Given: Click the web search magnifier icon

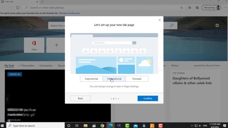Looking at the screenshot, I should 172,26.
